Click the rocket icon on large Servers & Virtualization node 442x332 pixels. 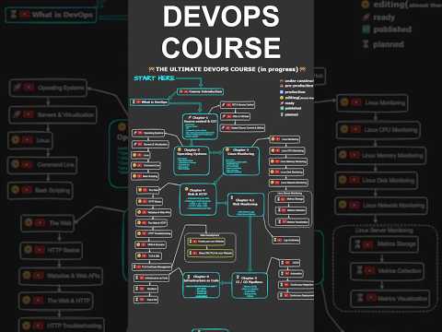pos(17,114)
